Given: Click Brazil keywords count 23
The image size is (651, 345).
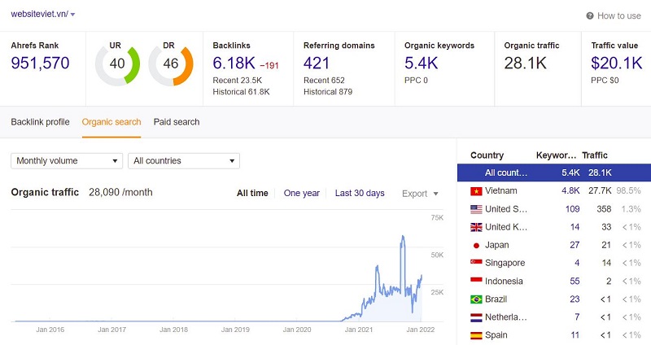Looking at the screenshot, I should (575, 299).
